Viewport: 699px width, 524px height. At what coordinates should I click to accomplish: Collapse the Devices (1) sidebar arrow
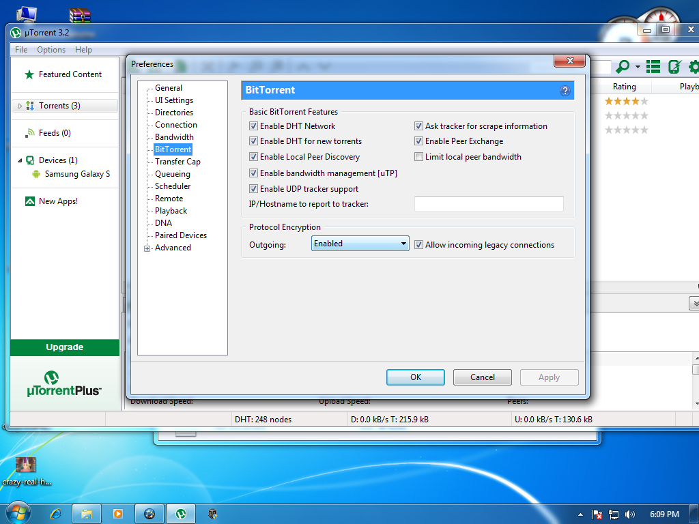coord(20,160)
